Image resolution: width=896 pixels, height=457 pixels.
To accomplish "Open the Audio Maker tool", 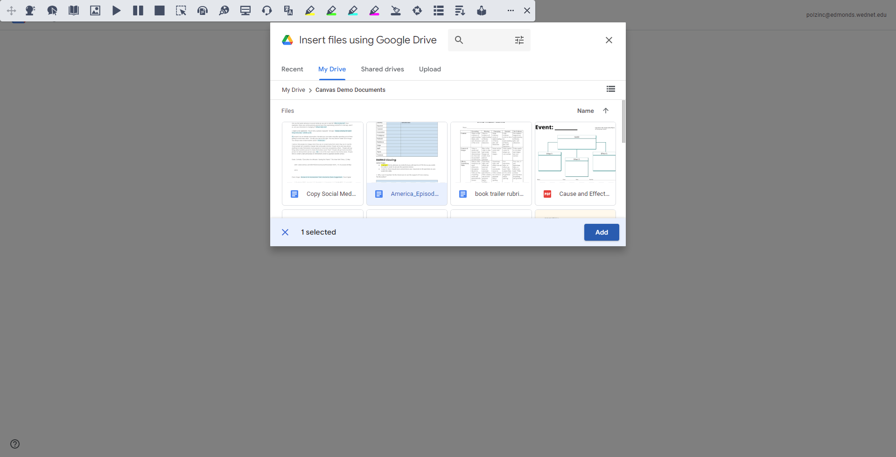I will pyautogui.click(x=203, y=11).
